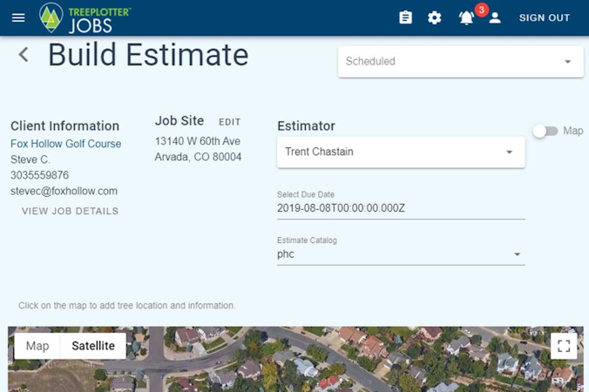Click VIEW JOB DETAILS
The image size is (589, 392).
(x=71, y=211)
